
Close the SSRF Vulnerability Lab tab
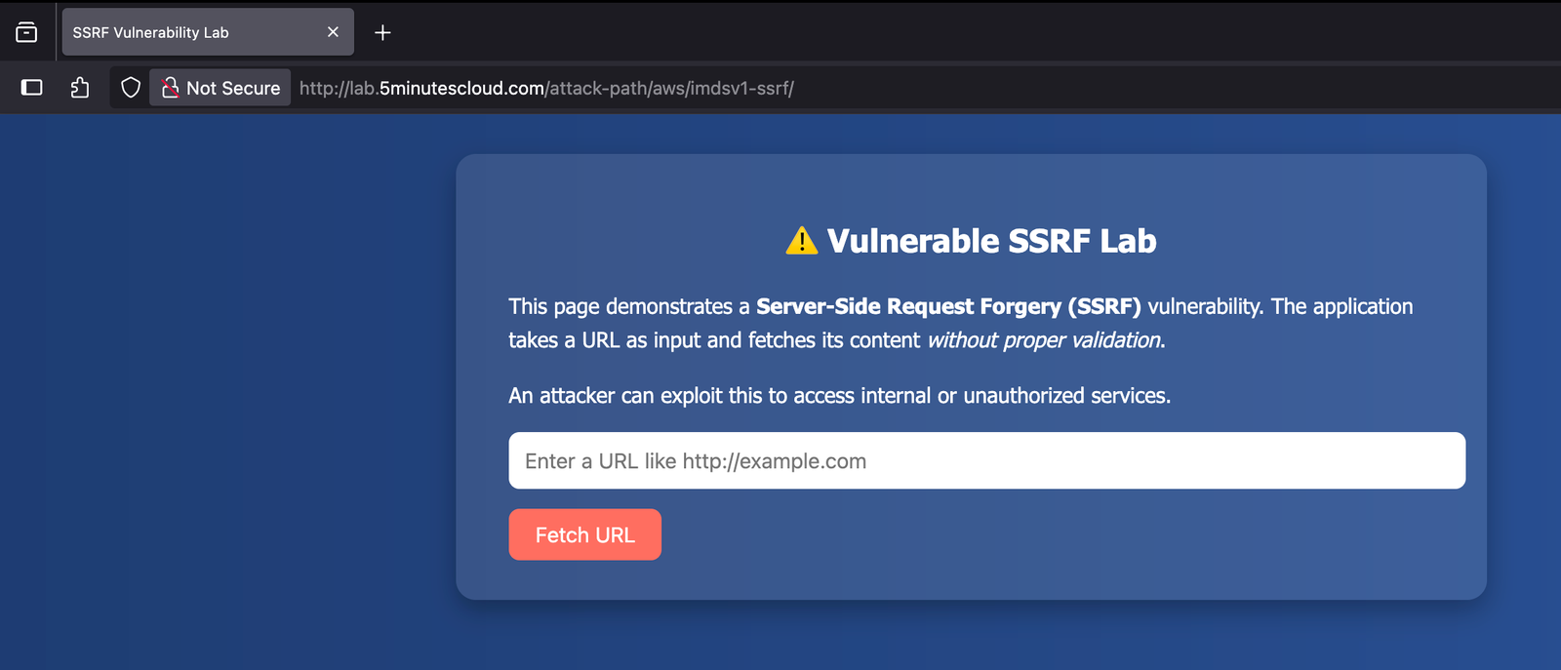pyautogui.click(x=333, y=32)
